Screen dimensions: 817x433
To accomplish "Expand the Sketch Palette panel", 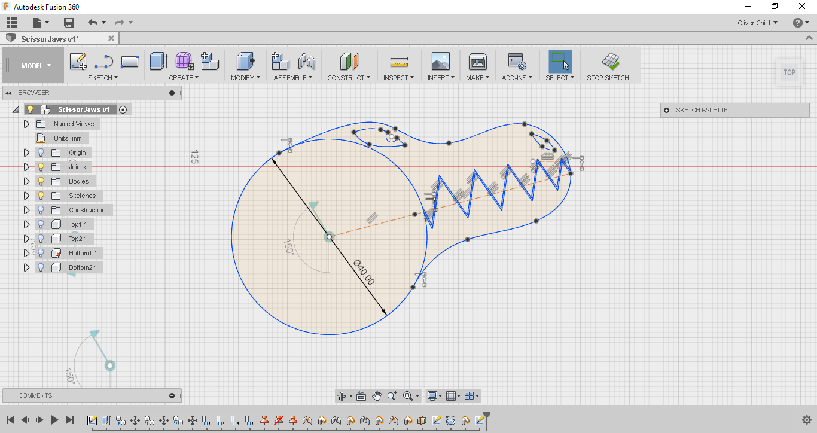I will click(x=667, y=110).
